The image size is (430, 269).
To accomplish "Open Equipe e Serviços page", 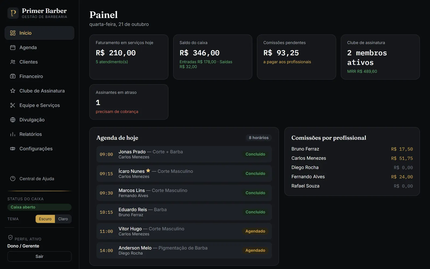I will (39, 105).
